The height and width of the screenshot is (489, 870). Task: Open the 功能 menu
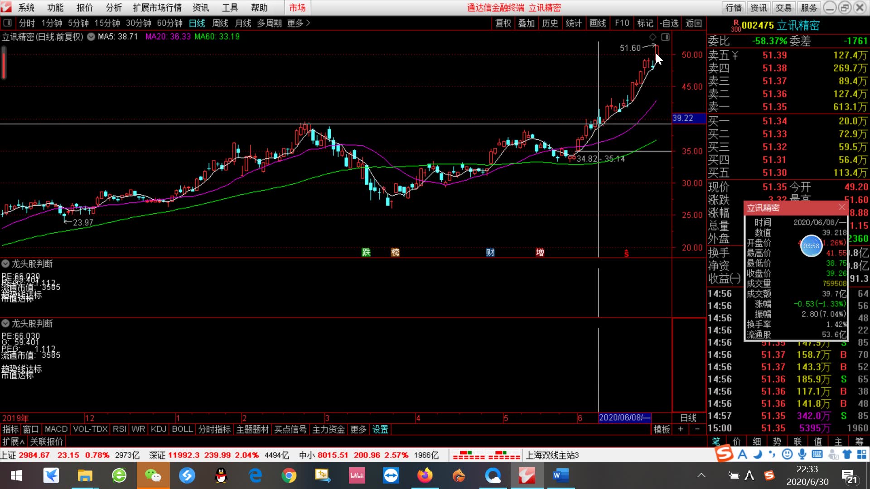55,8
